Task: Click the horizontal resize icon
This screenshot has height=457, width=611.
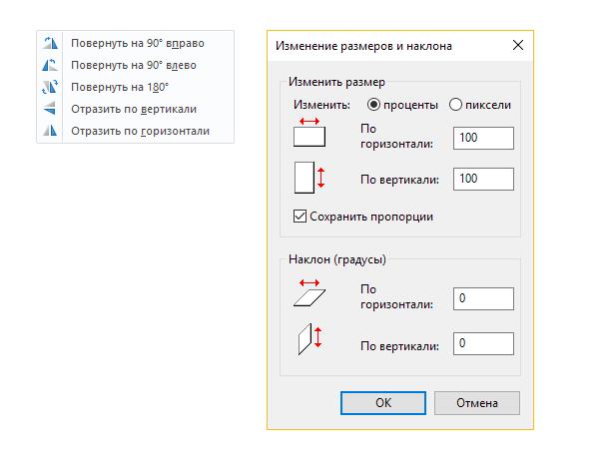Action: [309, 133]
